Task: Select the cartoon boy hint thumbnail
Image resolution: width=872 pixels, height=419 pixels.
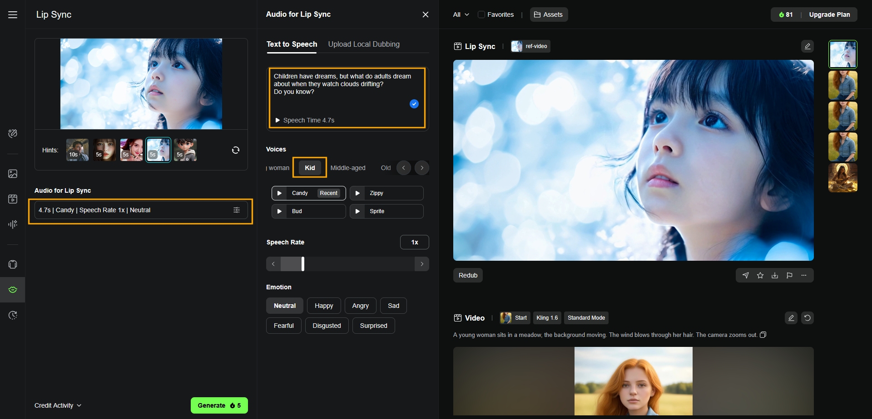Action: [185, 150]
